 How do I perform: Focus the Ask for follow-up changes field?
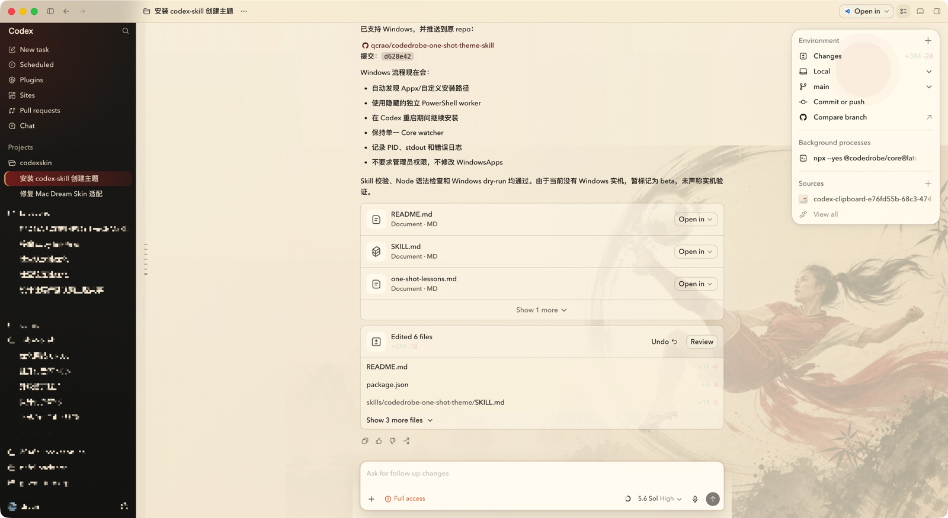pos(542,474)
